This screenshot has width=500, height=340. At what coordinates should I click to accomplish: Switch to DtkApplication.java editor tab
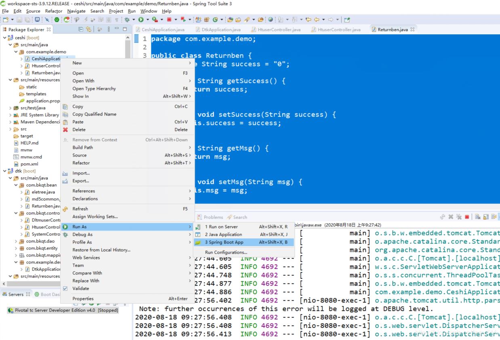pos(221,29)
